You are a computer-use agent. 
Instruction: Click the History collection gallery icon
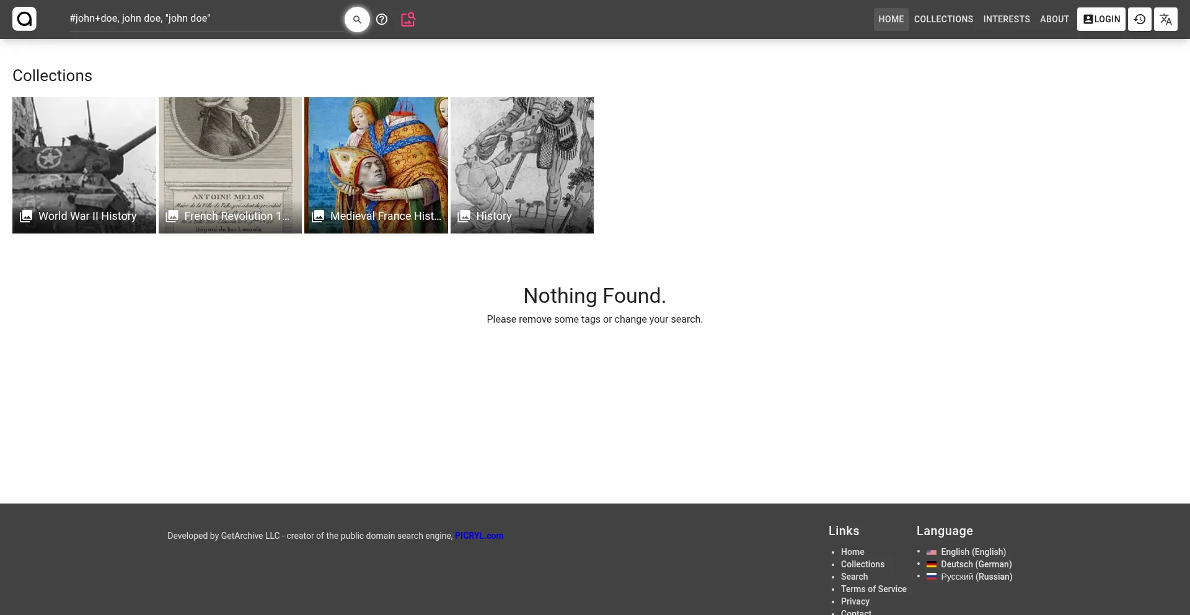pyautogui.click(x=464, y=216)
